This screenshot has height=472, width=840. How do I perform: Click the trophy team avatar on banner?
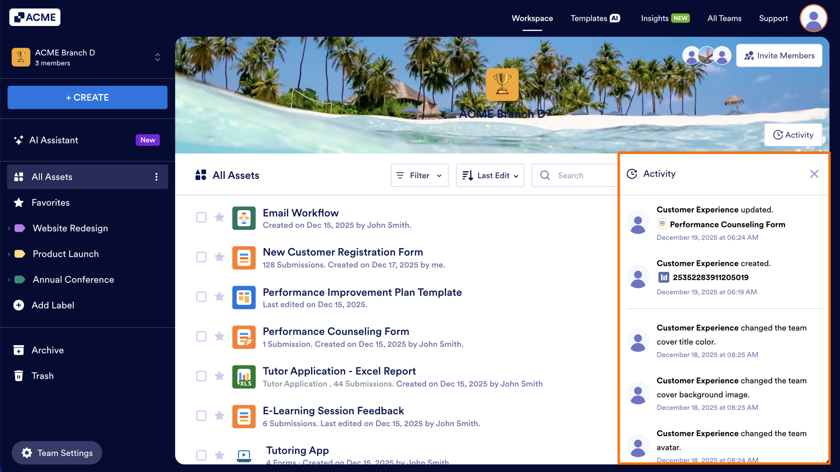[x=502, y=85]
